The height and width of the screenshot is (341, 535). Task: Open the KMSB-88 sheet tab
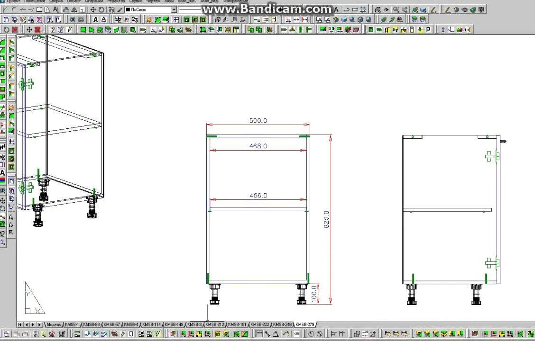click(x=91, y=324)
